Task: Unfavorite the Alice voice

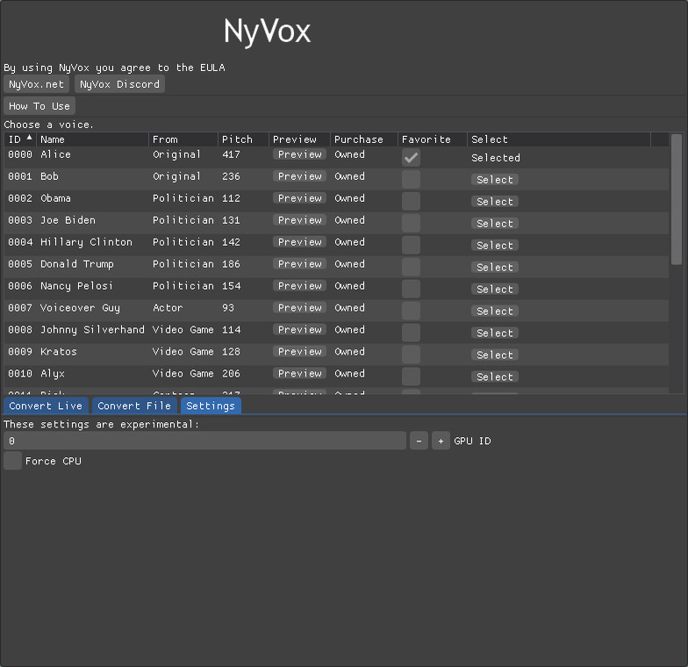Action: (x=411, y=158)
